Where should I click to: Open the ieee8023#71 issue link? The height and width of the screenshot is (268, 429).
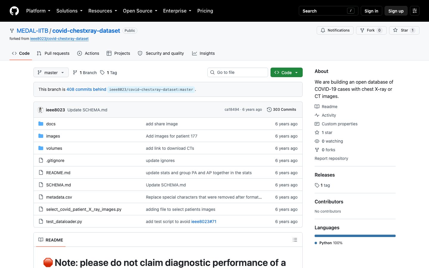coord(204,222)
